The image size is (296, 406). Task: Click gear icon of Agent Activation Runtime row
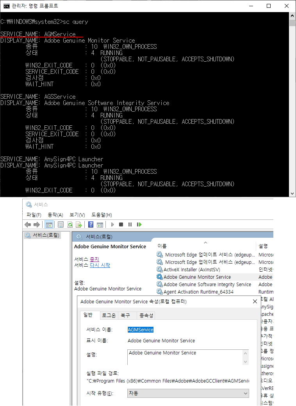tap(160, 292)
